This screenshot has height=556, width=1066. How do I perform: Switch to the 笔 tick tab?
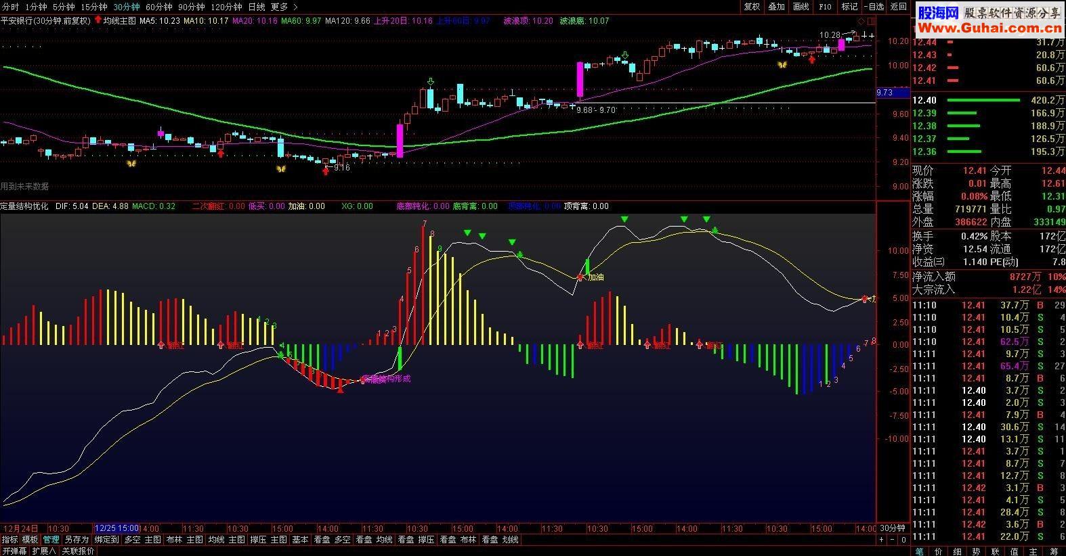(919, 551)
